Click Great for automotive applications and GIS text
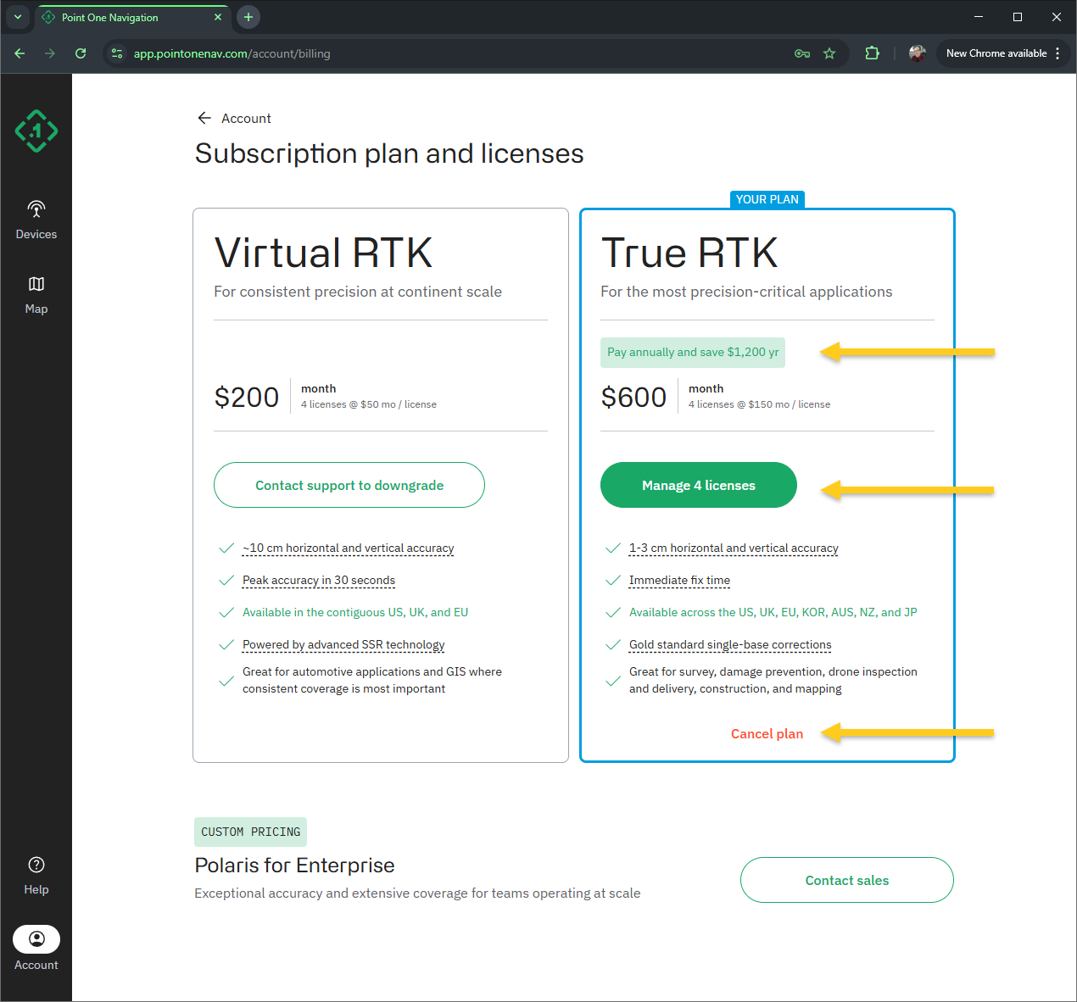 [372, 680]
